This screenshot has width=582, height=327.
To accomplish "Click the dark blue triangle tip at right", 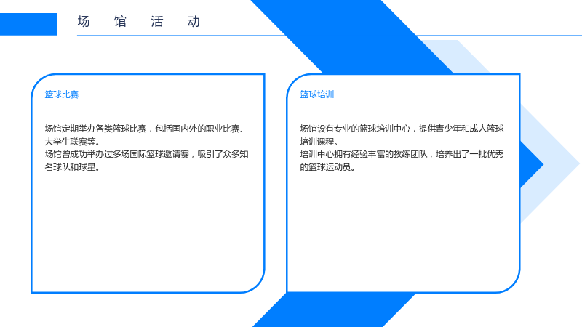I will click(x=531, y=165).
